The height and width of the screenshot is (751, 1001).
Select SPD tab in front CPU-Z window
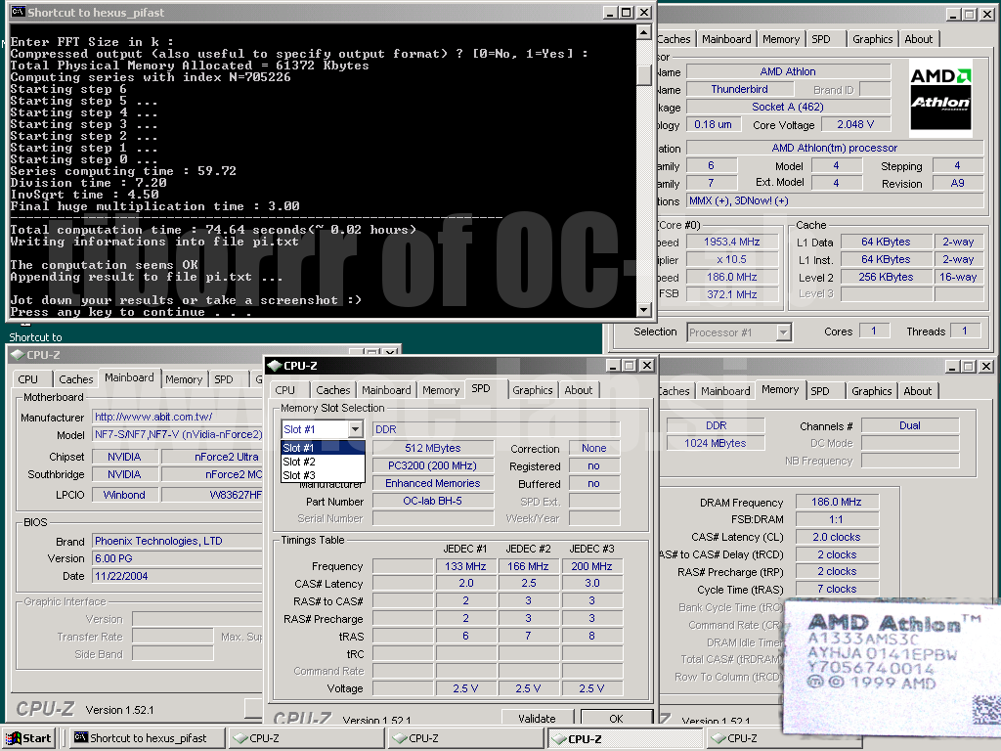coord(481,388)
